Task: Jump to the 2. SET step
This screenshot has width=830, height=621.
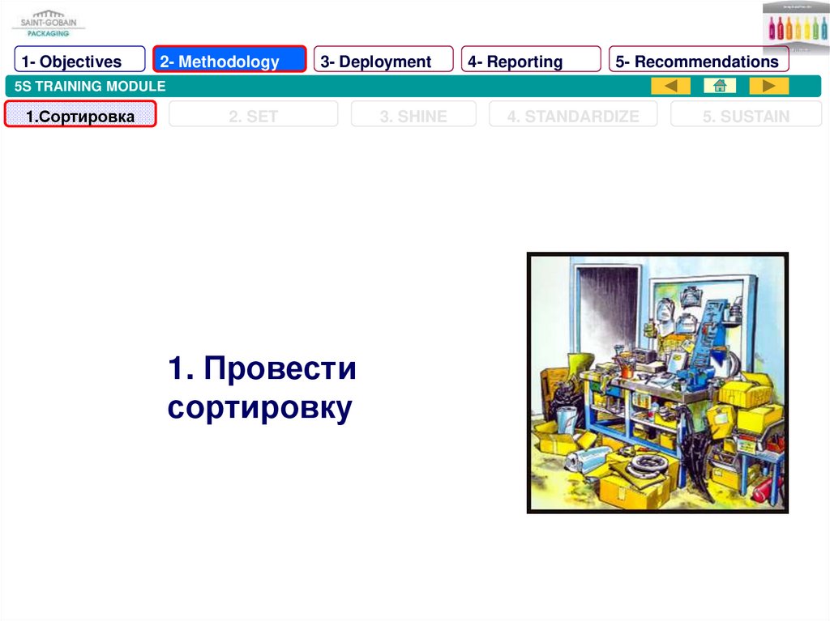Action: click(253, 116)
